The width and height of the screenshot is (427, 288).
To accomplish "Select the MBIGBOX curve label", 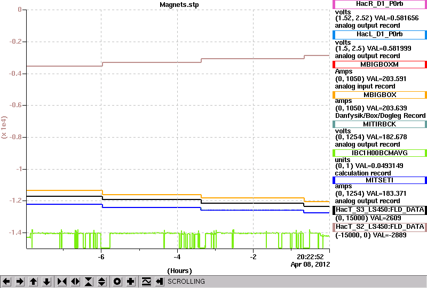I will pyautogui.click(x=379, y=95).
